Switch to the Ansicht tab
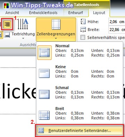 (12, 13)
